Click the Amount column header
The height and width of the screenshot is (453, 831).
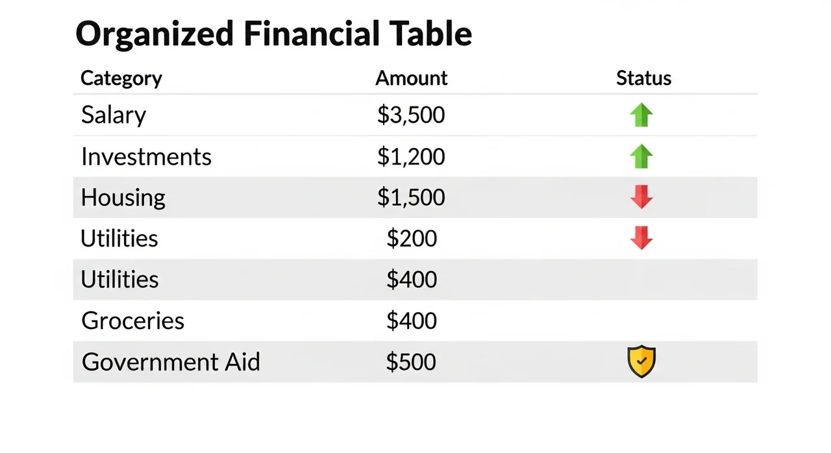tap(412, 79)
